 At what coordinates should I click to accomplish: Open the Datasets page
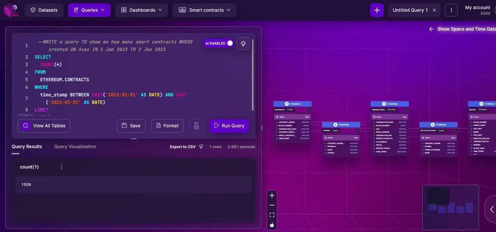coord(44,10)
